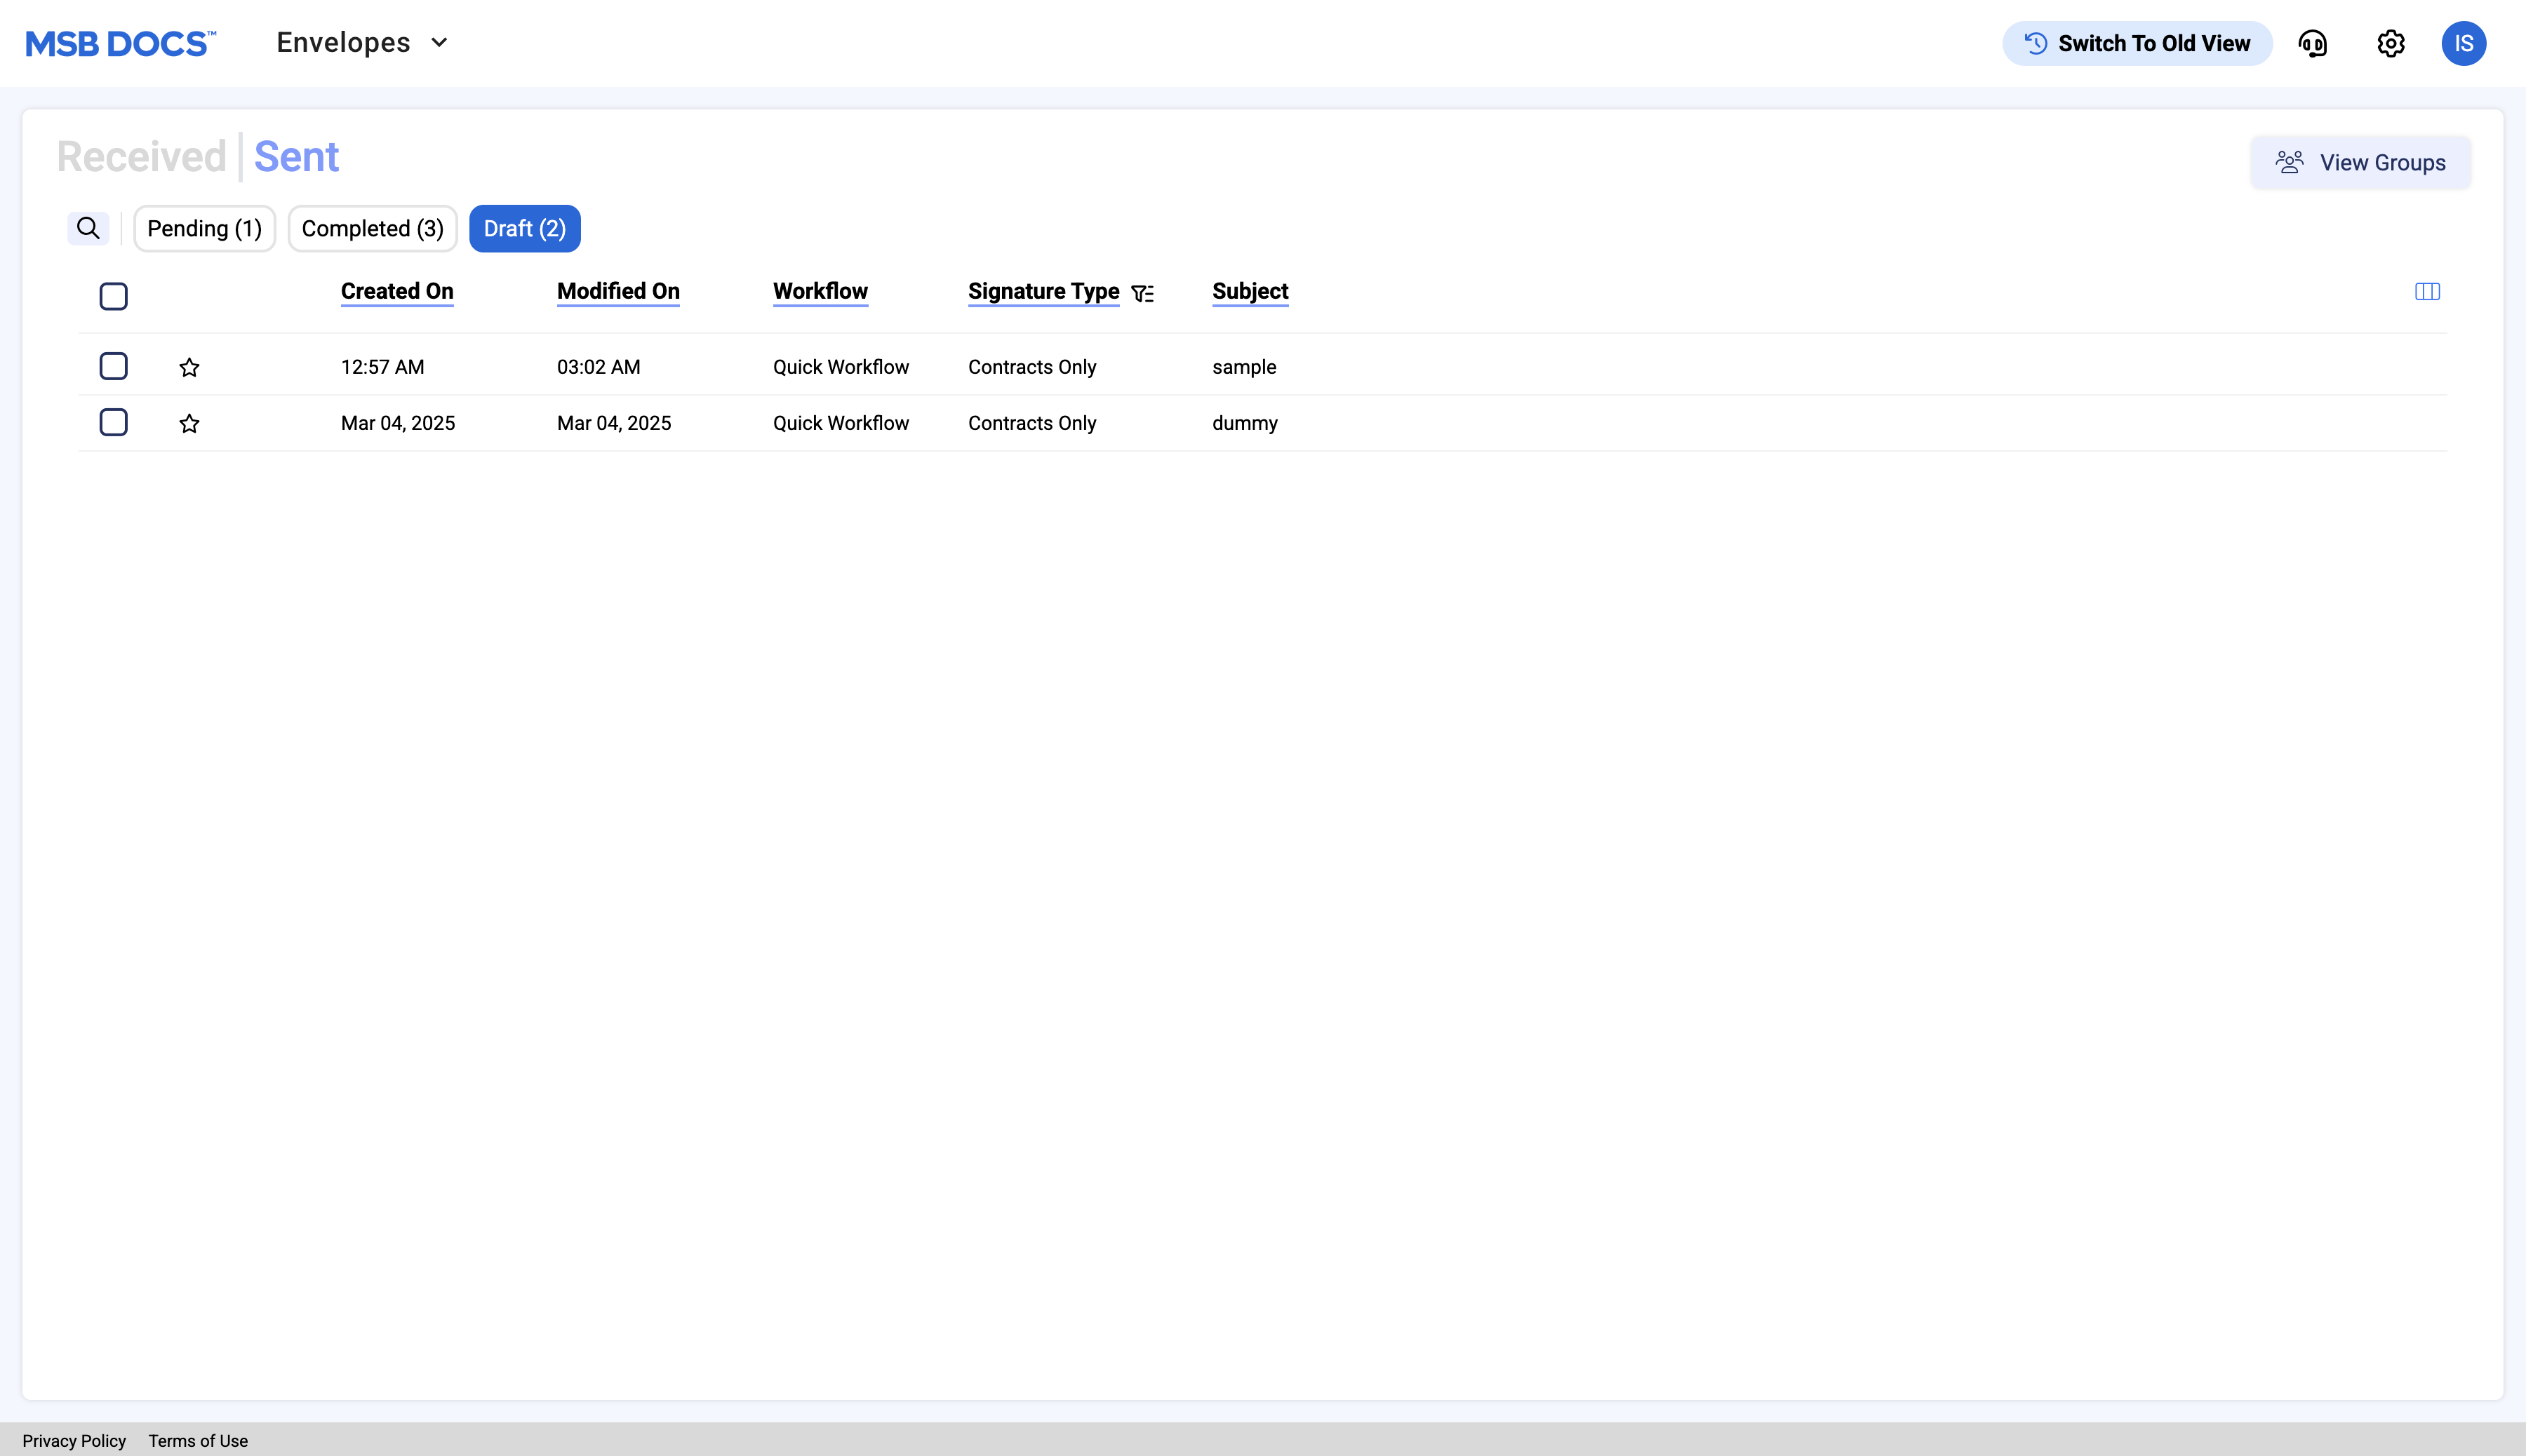The width and height of the screenshot is (2526, 1456).
Task: Open Signature Type filter icon
Action: point(1142,293)
